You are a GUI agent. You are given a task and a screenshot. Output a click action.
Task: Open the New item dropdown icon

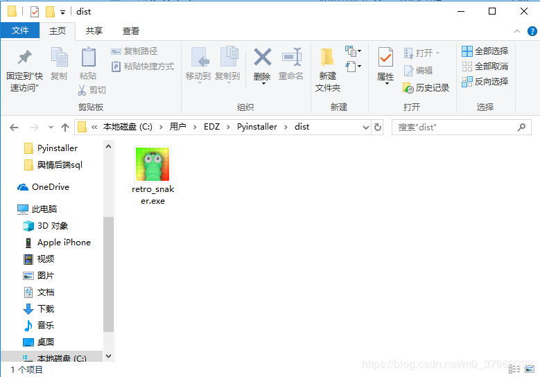click(x=353, y=51)
